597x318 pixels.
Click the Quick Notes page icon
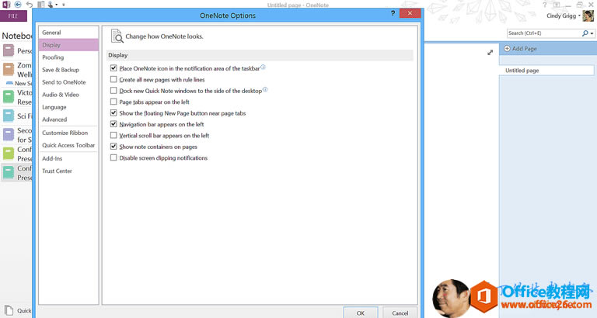pyautogui.click(x=9, y=310)
